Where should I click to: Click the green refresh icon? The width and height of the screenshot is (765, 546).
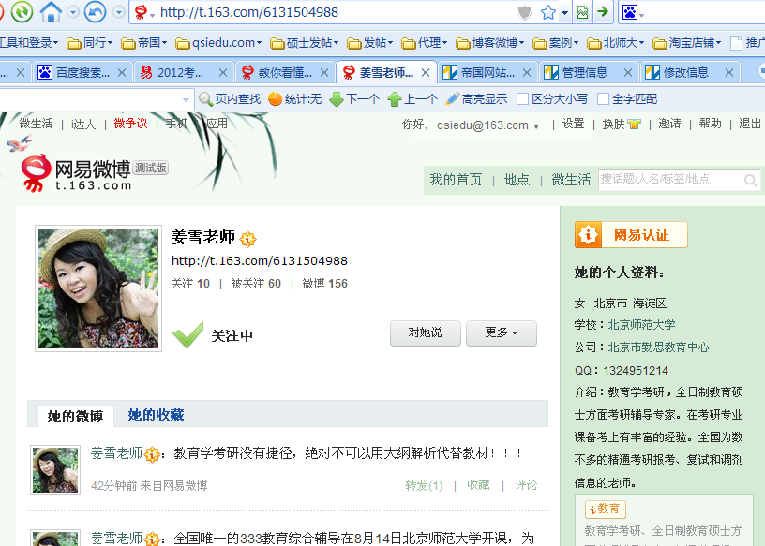pyautogui.click(x=22, y=11)
